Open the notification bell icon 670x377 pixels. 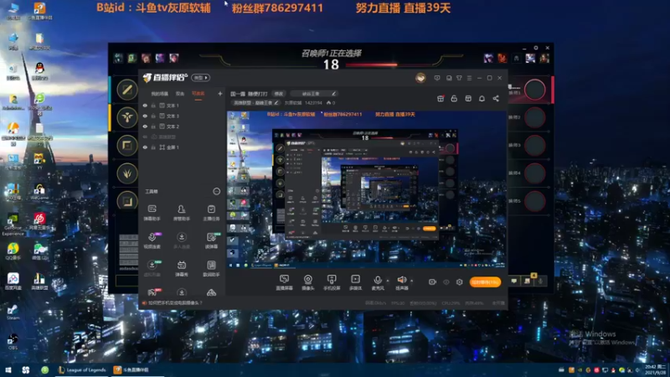(x=482, y=99)
